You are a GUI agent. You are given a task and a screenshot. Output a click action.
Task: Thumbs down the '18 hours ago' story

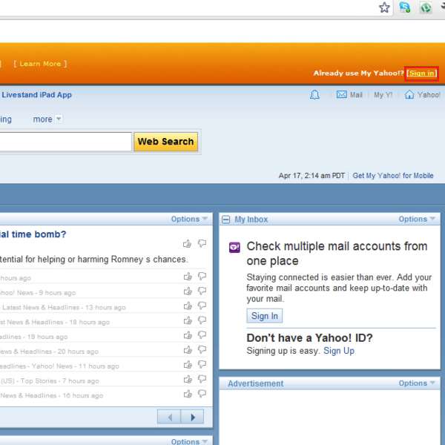tap(202, 320)
